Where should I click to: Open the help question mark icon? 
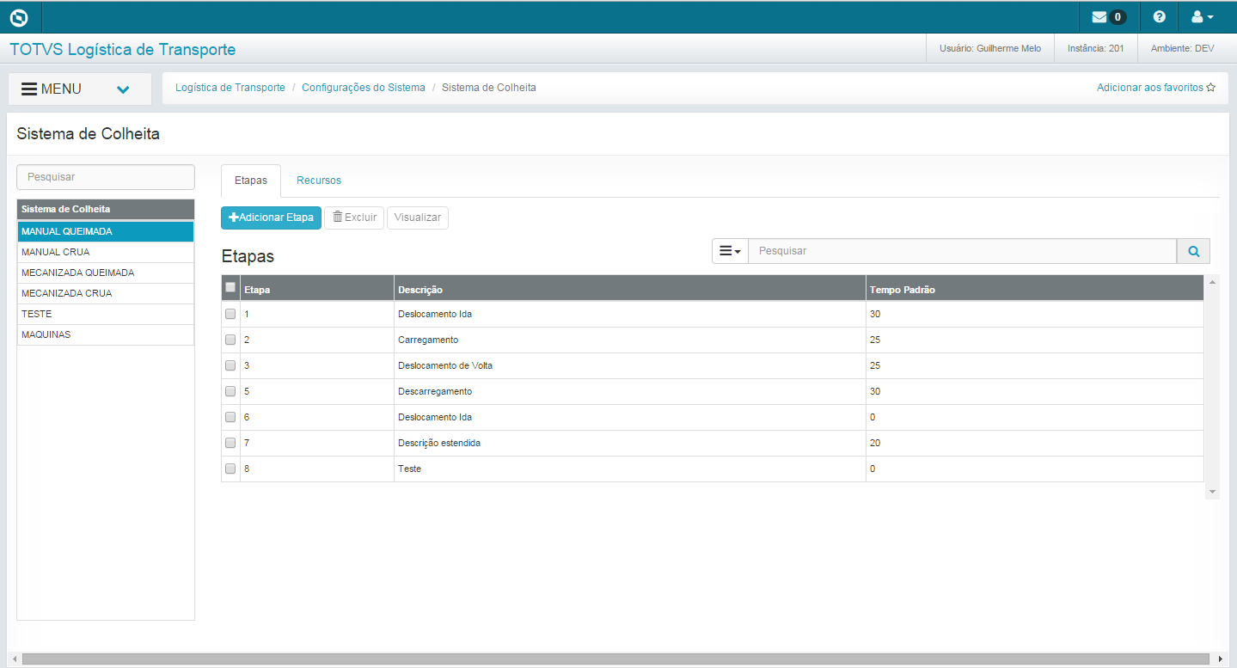1160,17
